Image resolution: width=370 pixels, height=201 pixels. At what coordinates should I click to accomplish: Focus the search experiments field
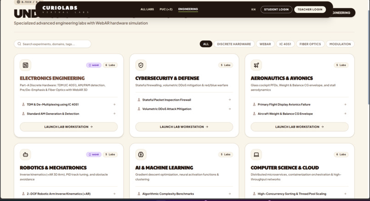pyautogui.click(x=52, y=44)
